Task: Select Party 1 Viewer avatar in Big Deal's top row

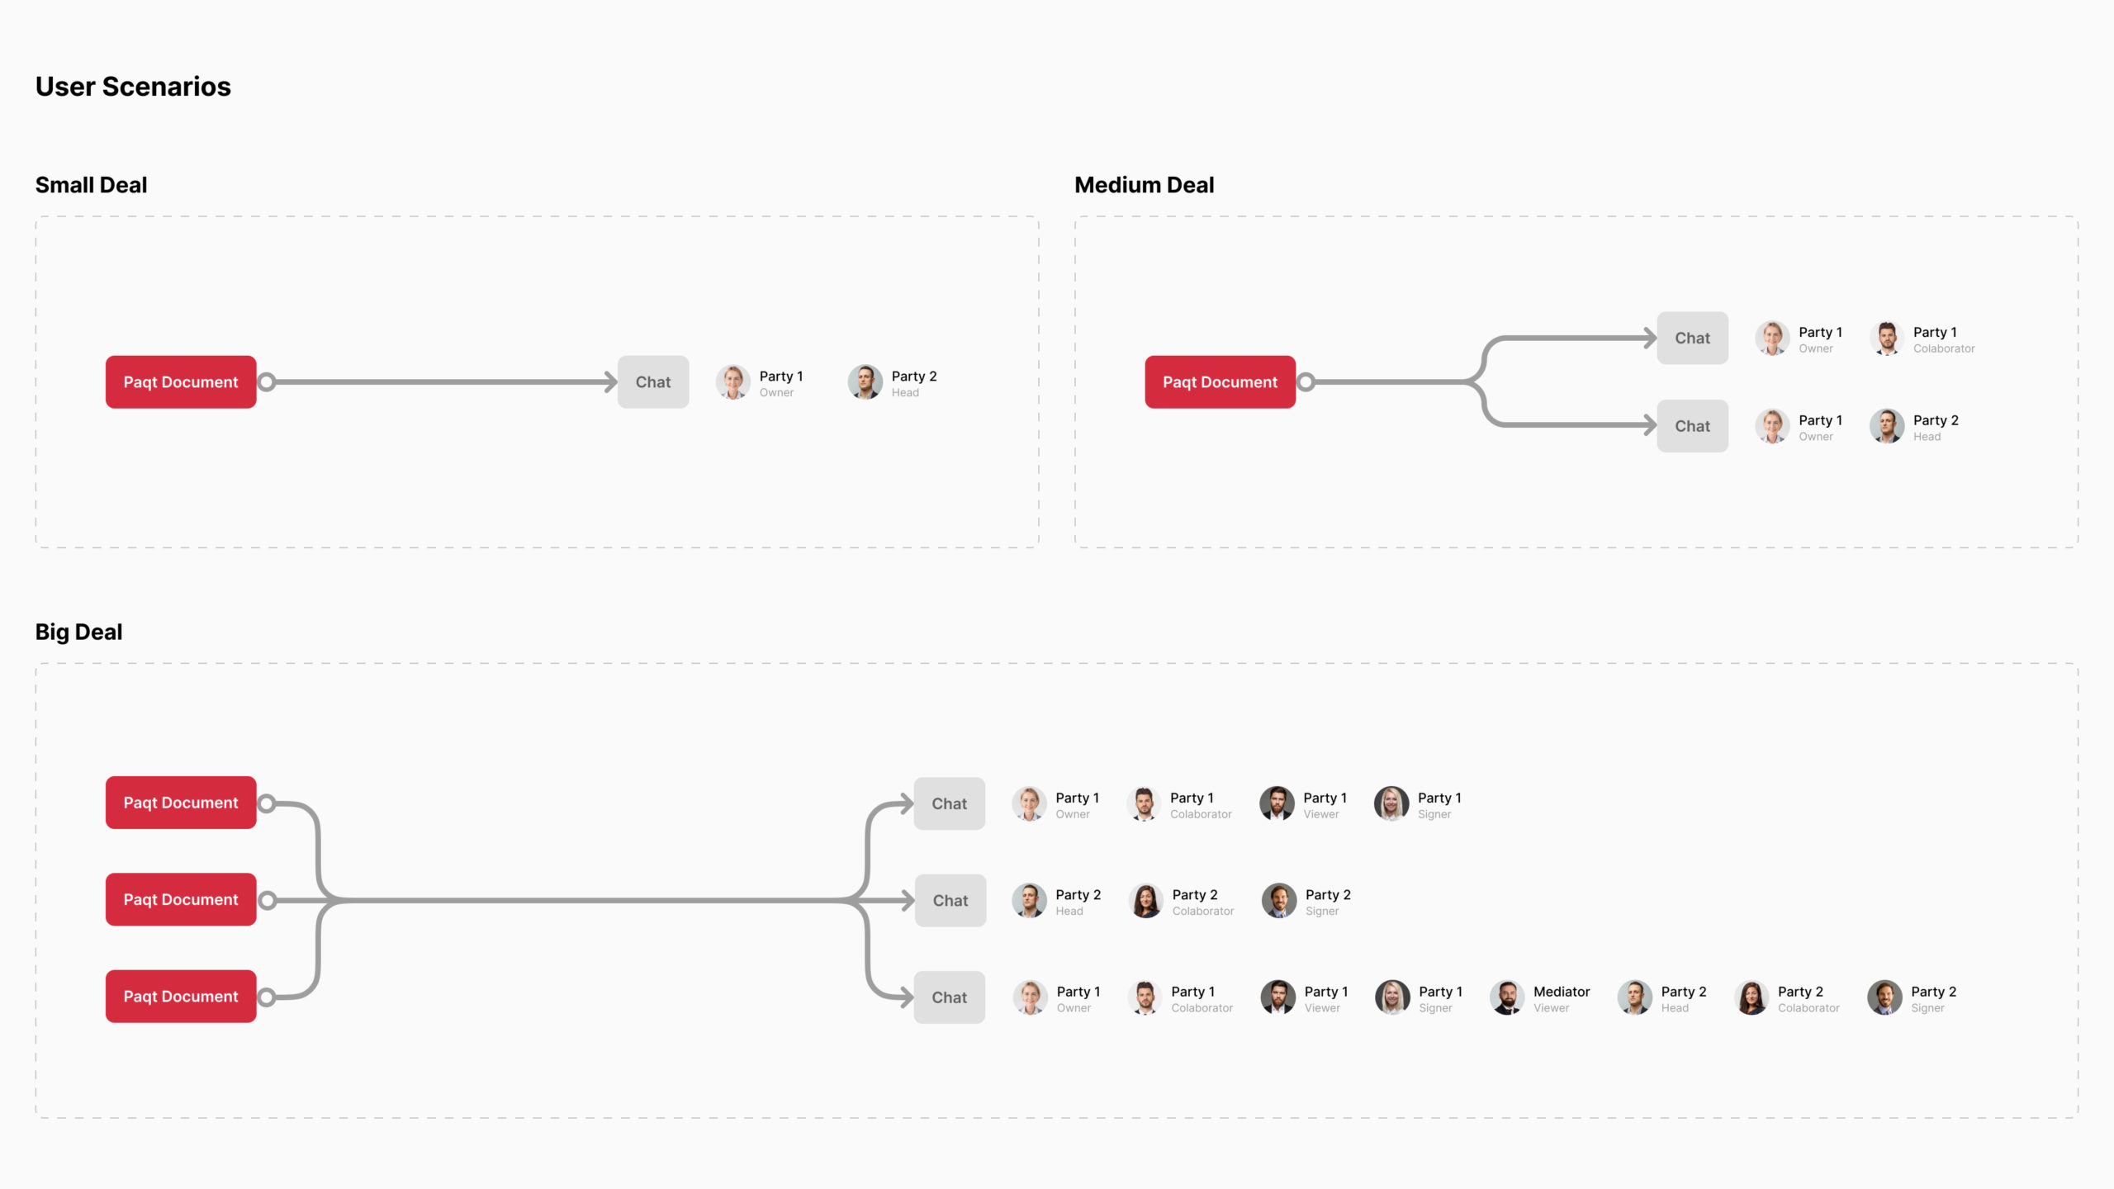Action: click(x=1277, y=803)
